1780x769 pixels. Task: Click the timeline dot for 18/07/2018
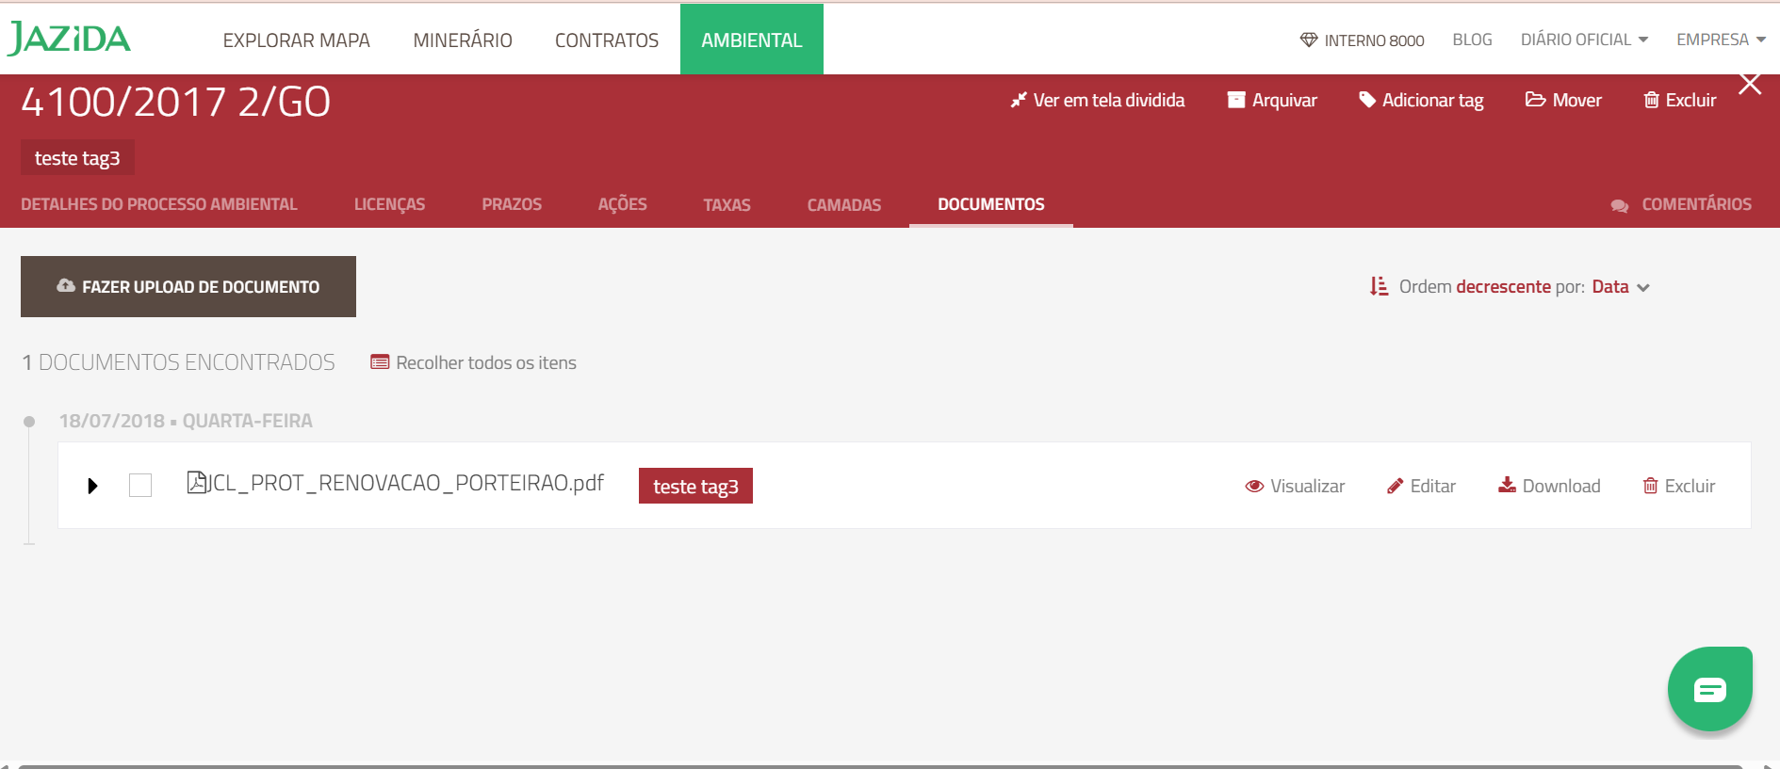[x=29, y=422]
